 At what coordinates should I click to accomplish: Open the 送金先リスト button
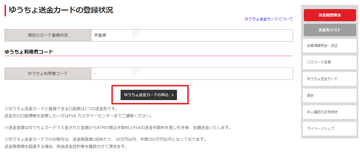[330, 30]
